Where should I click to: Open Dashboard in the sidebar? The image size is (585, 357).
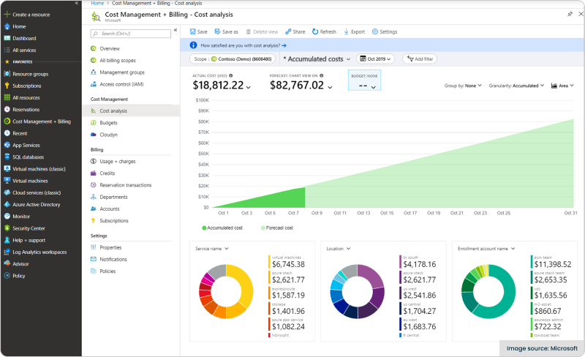coord(24,38)
